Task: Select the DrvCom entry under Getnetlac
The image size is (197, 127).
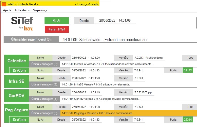Action: 19,70
